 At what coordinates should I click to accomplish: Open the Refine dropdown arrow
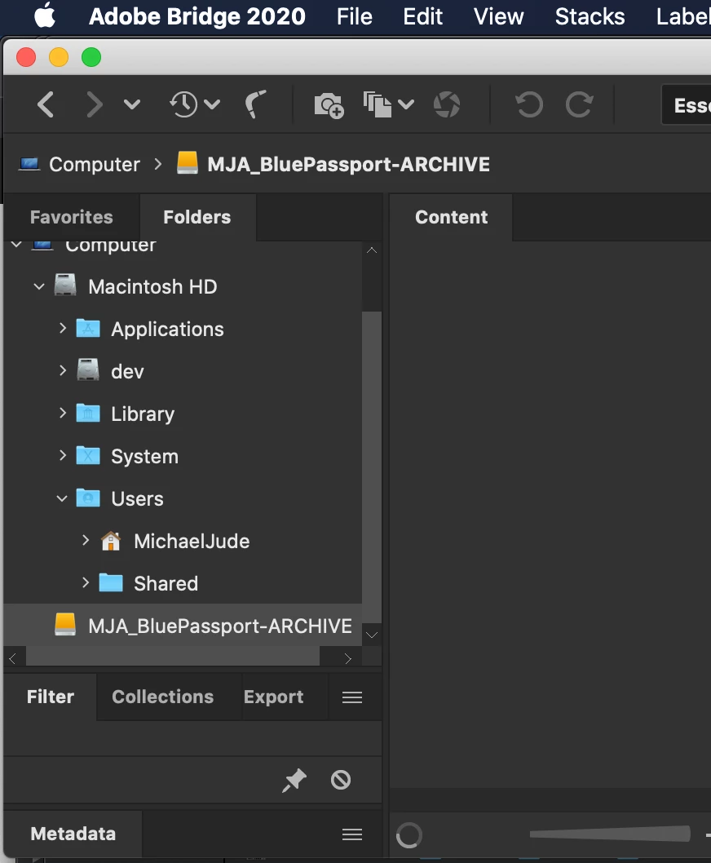click(x=405, y=104)
